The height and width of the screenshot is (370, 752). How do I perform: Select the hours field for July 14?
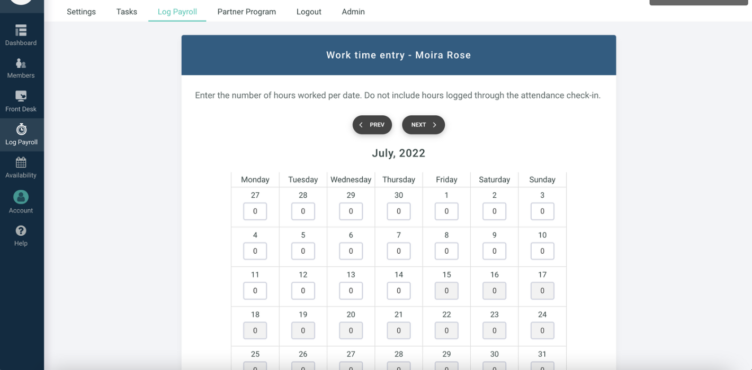tap(399, 291)
